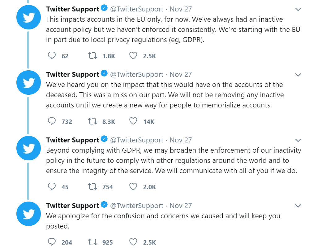The height and width of the screenshot is (248, 317).
Task: Reply to the apology tweet with 204 replies
Action: click(x=52, y=242)
